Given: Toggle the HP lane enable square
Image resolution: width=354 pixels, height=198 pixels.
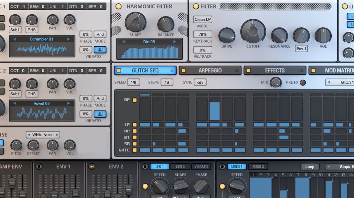Looking at the screenshot, I should click(135, 131).
